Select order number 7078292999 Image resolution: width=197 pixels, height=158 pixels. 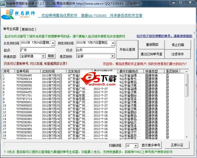24,116
